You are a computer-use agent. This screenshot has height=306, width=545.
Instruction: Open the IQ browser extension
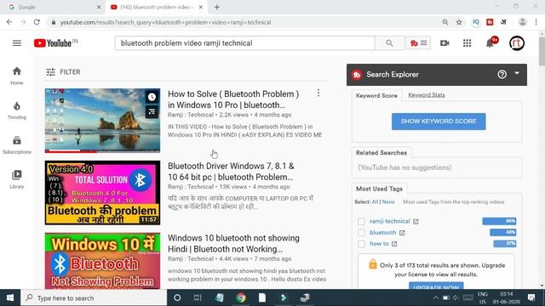coord(475,22)
